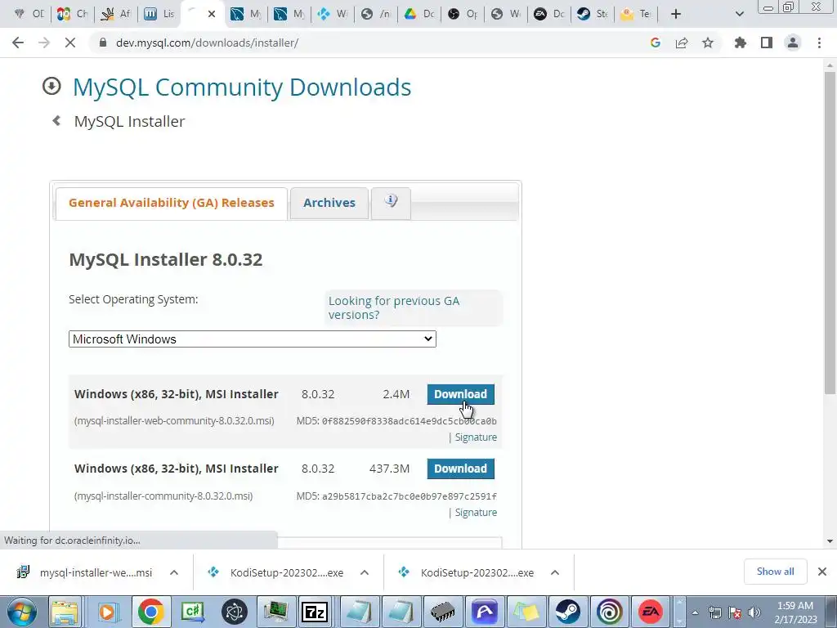
Task: Expand options for second KodiSetup download
Action: pos(555,572)
